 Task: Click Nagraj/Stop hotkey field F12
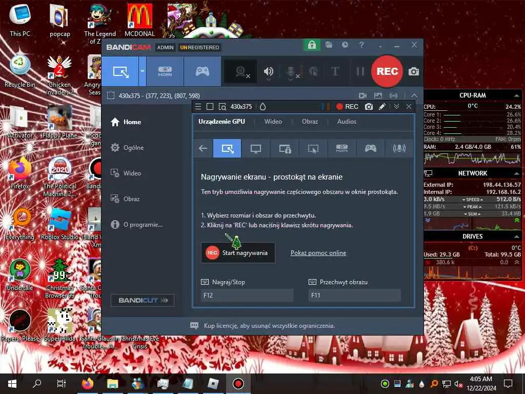tap(247, 295)
